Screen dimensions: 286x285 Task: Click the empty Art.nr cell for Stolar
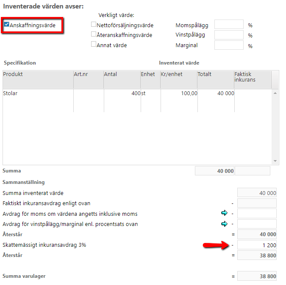89,101
